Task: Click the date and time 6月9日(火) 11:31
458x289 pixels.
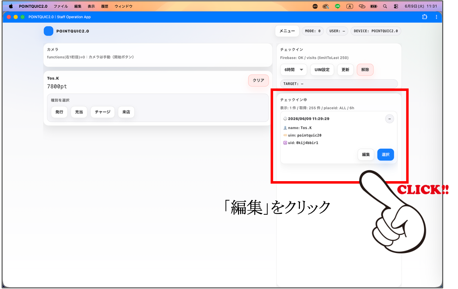Action: tap(421, 6)
